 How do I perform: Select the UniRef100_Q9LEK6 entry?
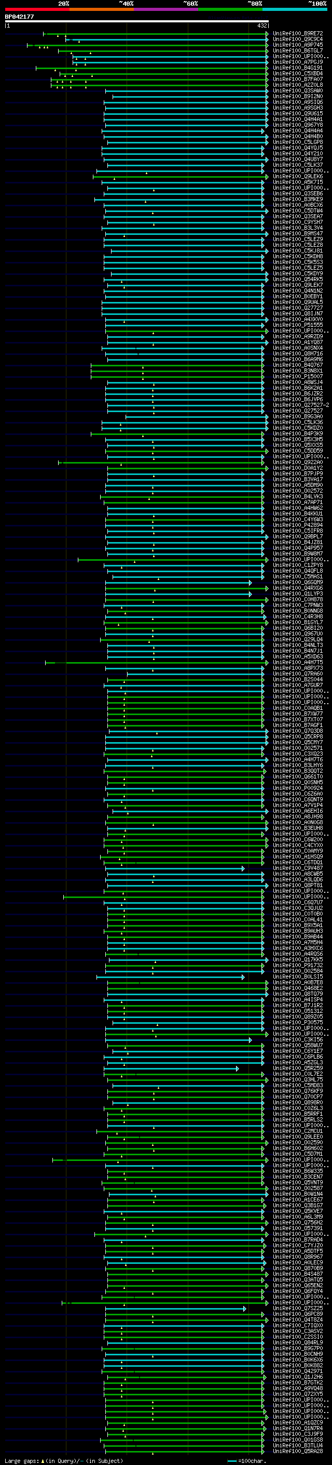[297, 176]
